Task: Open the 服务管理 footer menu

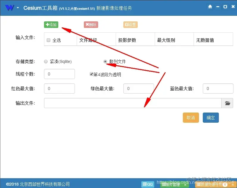Action: [175, 184]
